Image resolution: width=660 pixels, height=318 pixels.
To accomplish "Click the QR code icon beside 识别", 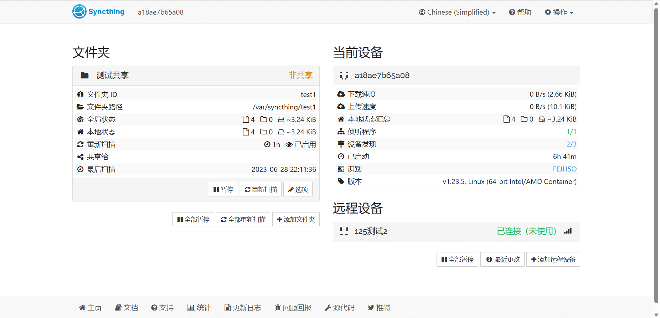I will [341, 169].
